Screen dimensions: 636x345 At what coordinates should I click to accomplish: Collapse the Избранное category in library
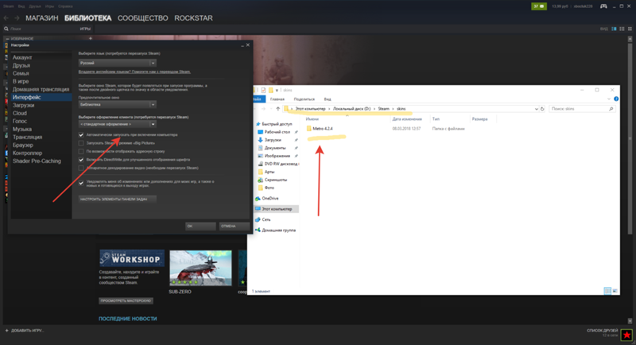(x=7, y=38)
